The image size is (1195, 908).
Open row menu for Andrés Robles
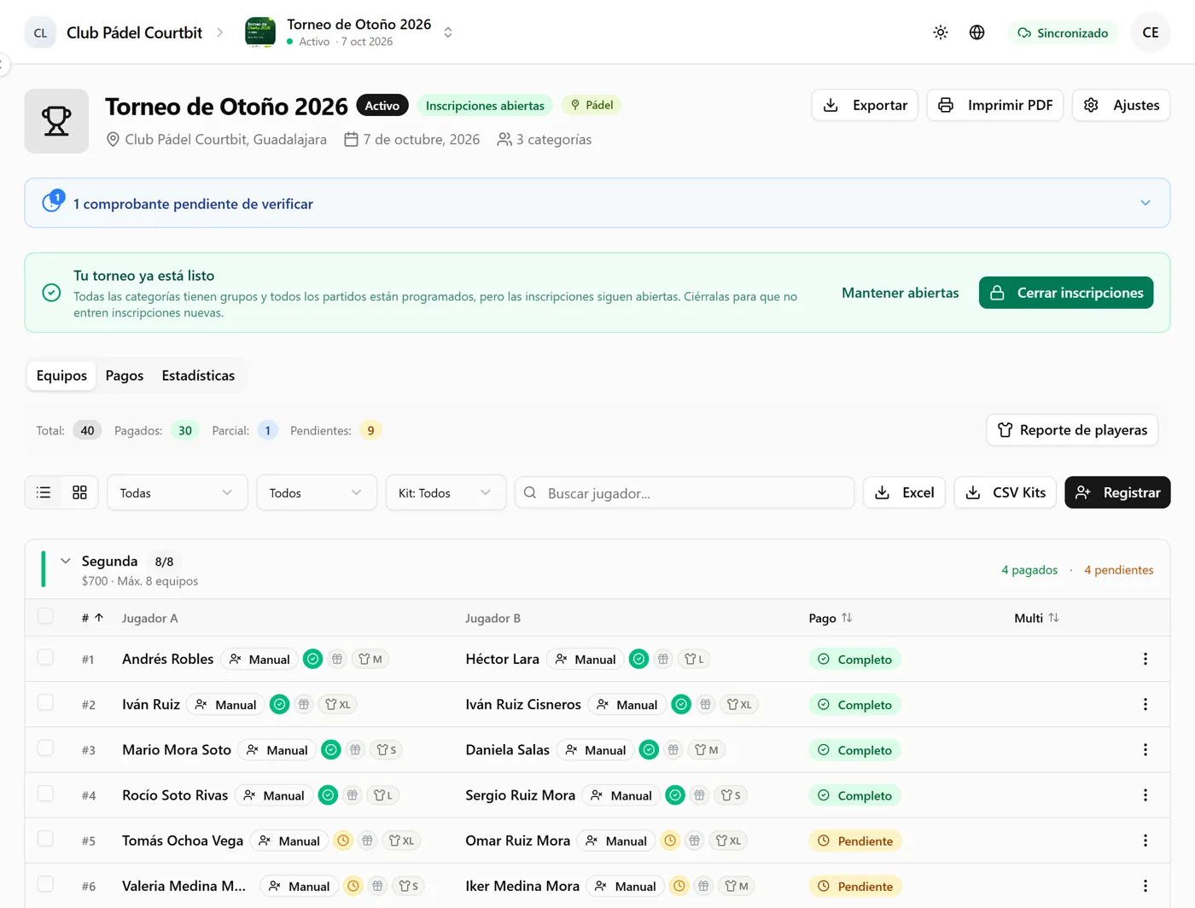(1145, 659)
